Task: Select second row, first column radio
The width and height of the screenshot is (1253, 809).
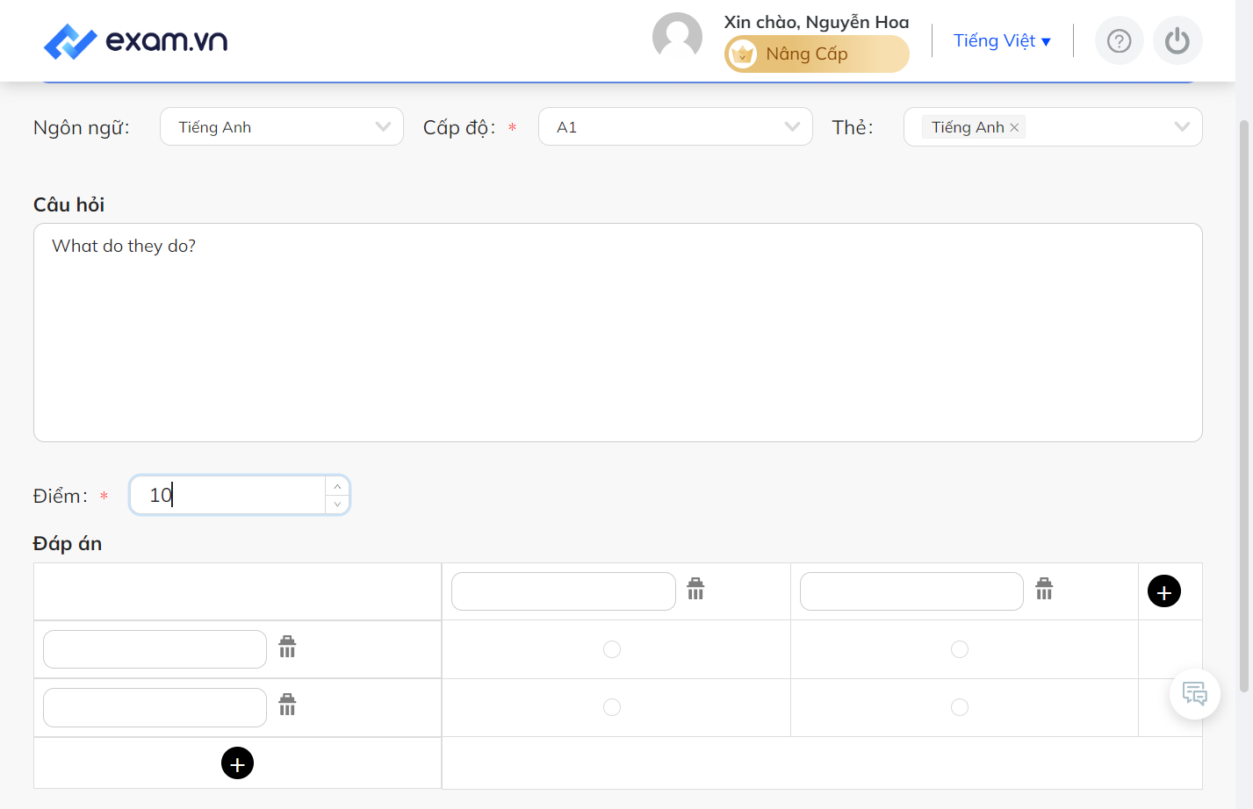Action: pos(612,707)
